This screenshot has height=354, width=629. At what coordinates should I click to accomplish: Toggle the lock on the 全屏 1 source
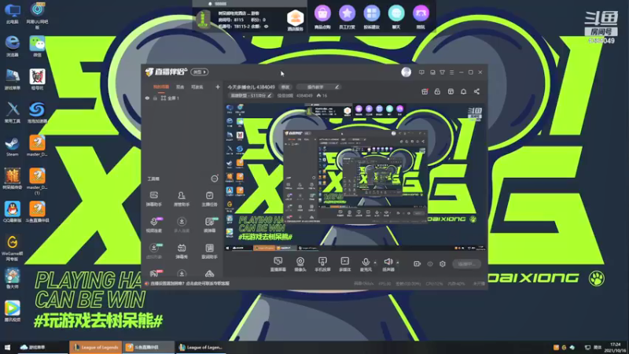(x=155, y=98)
